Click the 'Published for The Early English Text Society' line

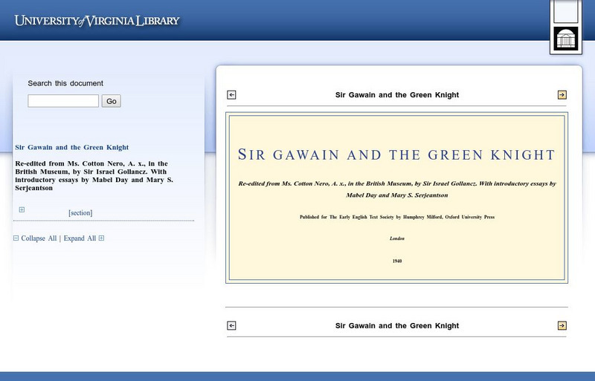click(x=397, y=217)
